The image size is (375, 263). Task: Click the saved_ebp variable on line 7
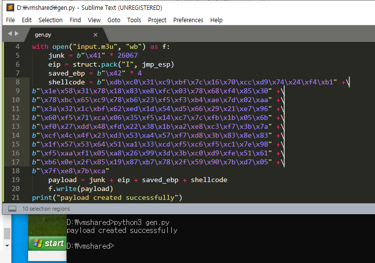pos(67,74)
